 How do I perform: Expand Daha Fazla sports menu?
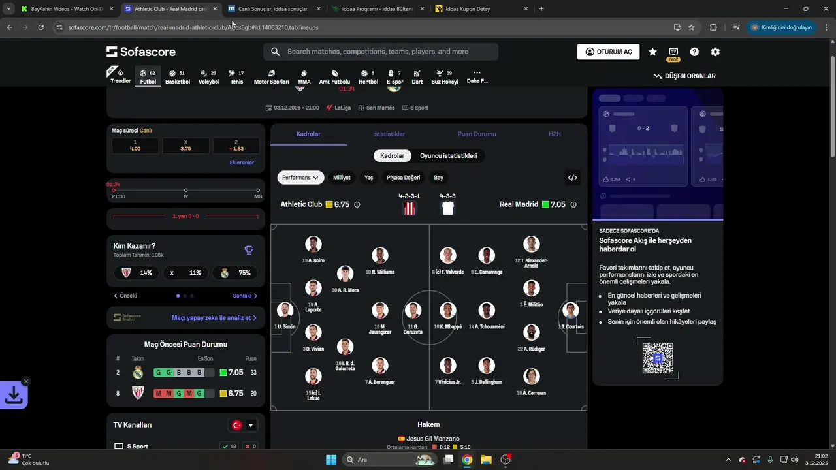tap(477, 77)
